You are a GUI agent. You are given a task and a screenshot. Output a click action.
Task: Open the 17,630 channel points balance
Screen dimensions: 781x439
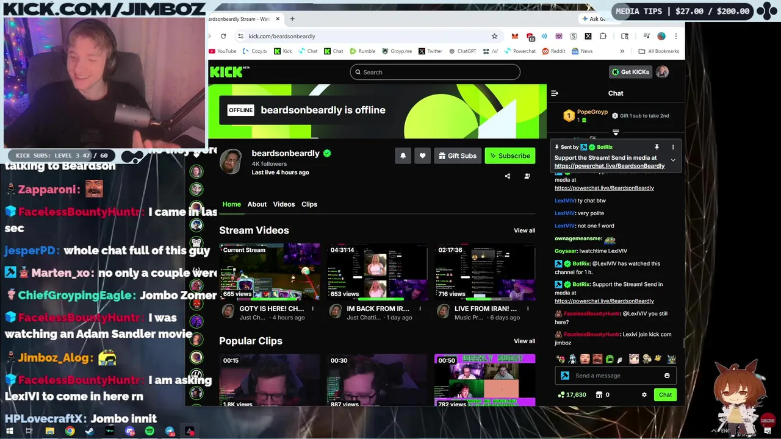click(x=572, y=394)
